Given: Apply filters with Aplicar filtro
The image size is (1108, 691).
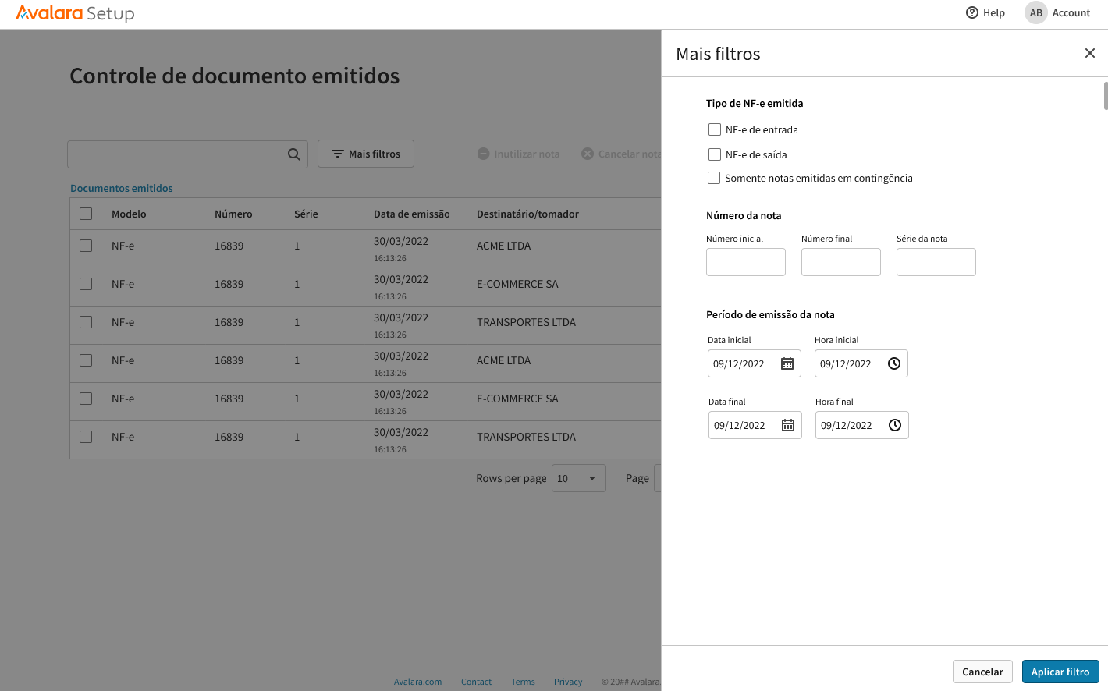Looking at the screenshot, I should click(x=1060, y=672).
